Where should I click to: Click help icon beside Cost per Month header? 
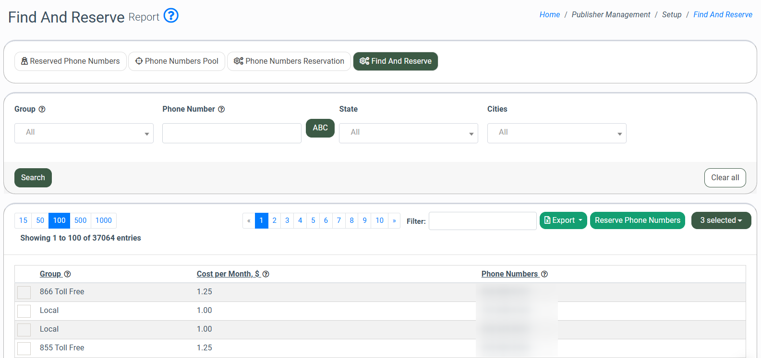(266, 274)
